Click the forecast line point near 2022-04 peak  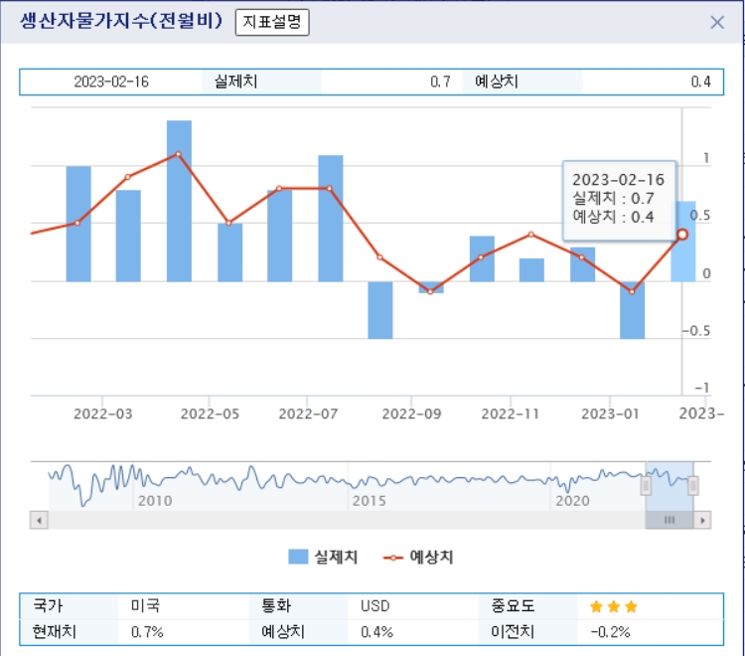178,154
